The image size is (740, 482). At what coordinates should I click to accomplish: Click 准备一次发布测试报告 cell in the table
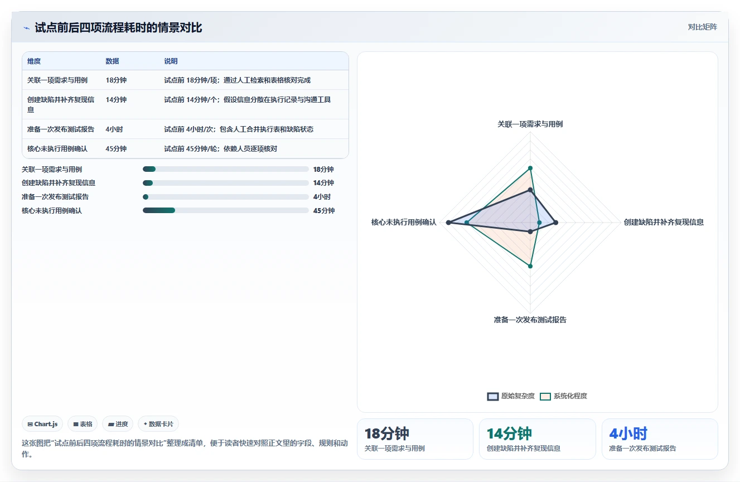click(x=61, y=129)
